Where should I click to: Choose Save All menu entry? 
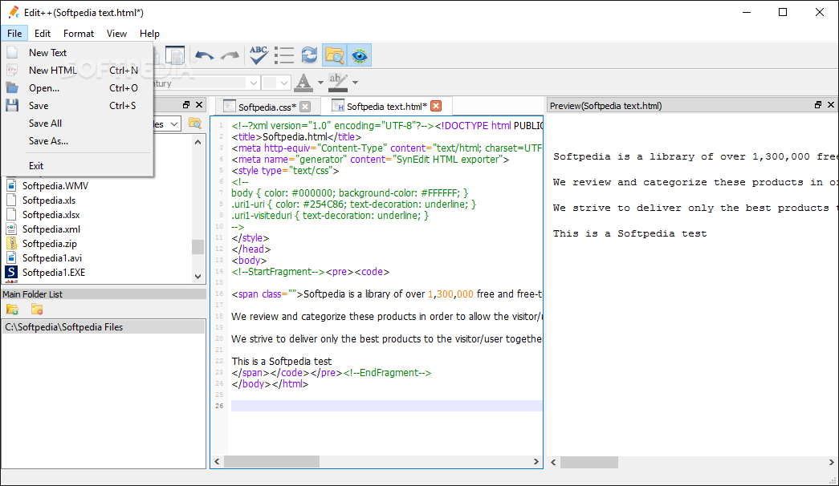click(78, 123)
